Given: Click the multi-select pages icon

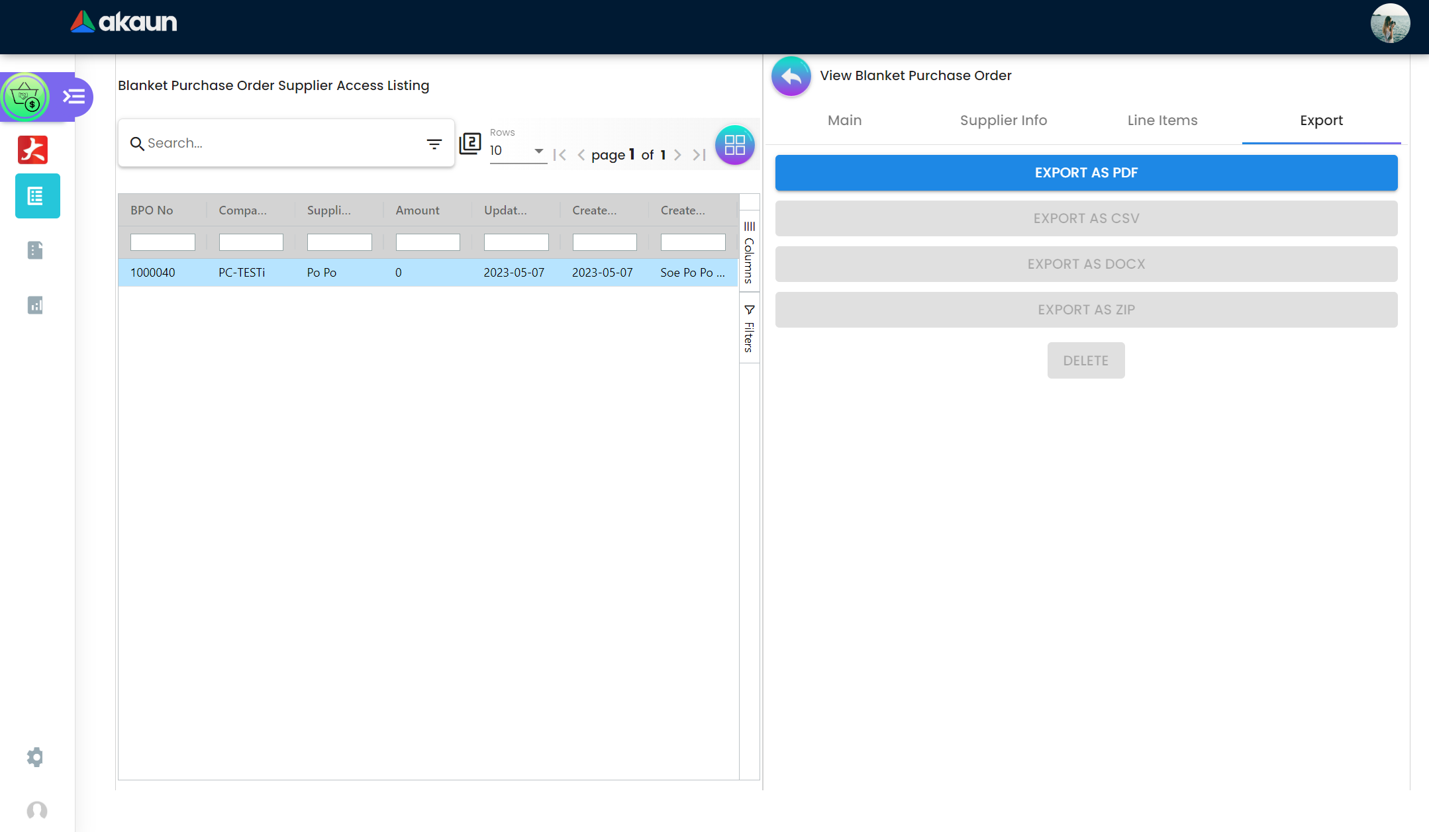Looking at the screenshot, I should [470, 143].
